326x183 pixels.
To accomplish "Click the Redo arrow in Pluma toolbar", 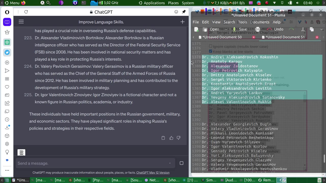I will pyautogui.click(x=291, y=29).
